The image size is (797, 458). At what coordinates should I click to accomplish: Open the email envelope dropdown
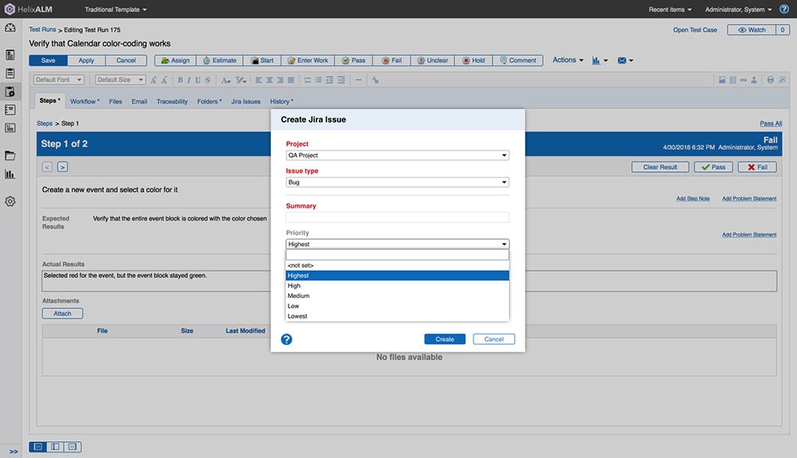click(x=625, y=61)
